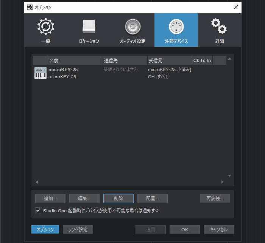Image resolution: width=265 pixels, height=243 pixels.
Task: Select the microKEY-25 keyboard device icon
Action: click(41, 73)
